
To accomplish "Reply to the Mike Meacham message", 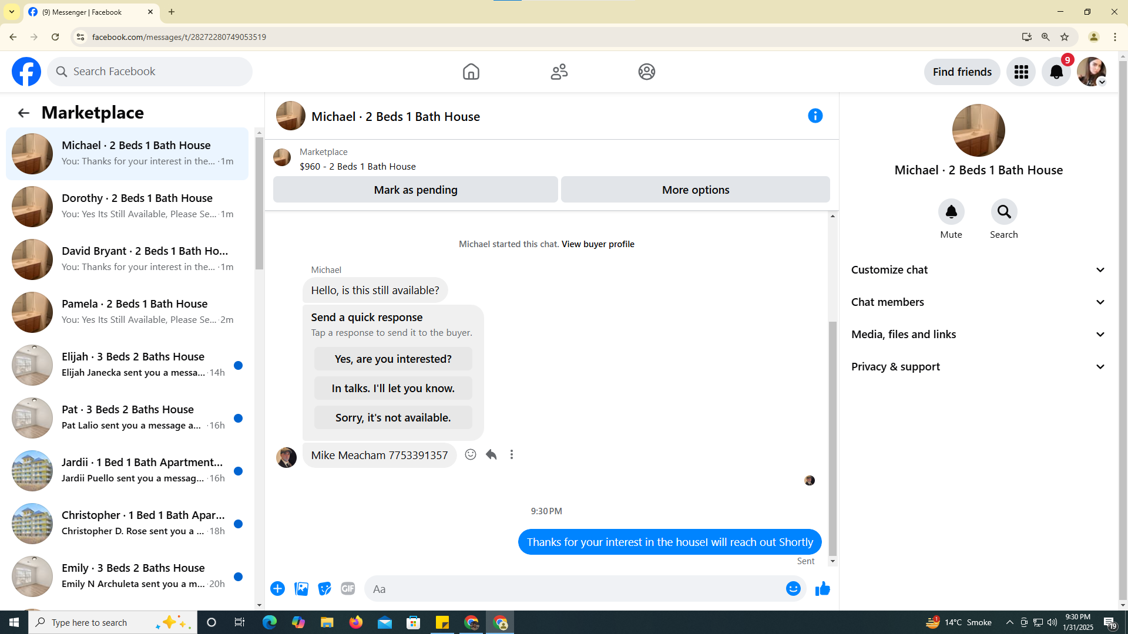I will coord(491,454).
